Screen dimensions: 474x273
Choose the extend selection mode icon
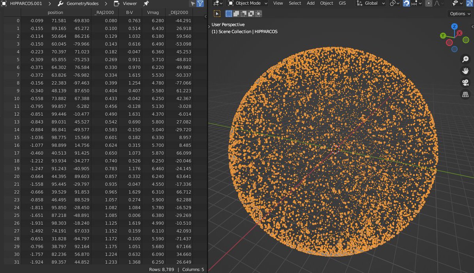[236, 13]
